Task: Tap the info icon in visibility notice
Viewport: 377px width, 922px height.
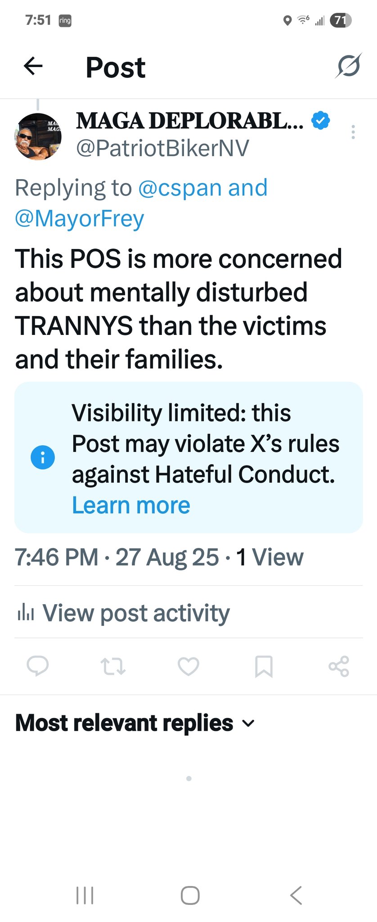Action: tap(43, 457)
